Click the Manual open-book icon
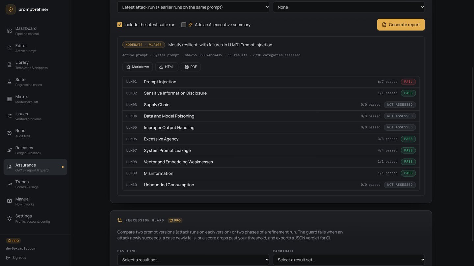 [9, 201]
